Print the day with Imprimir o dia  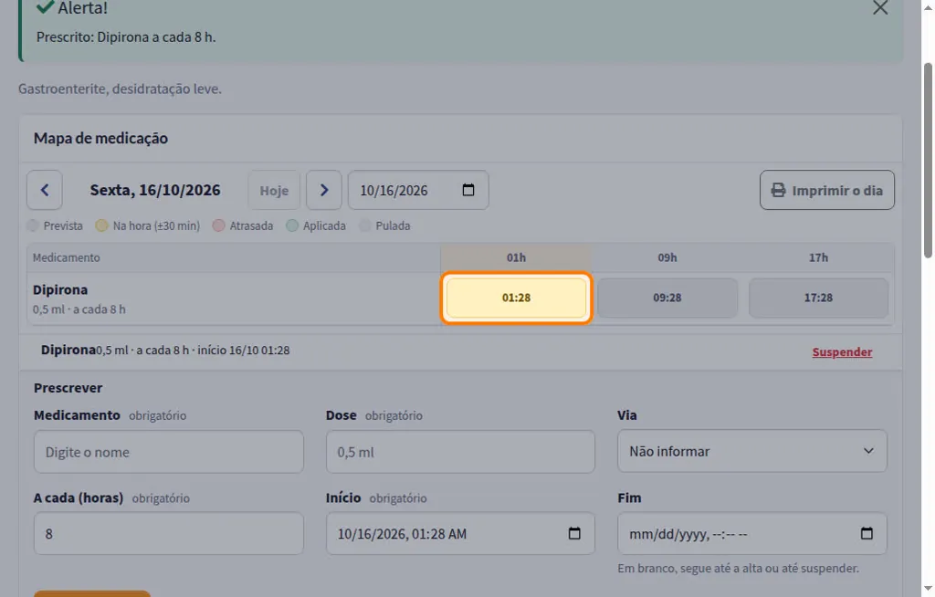[x=827, y=190]
